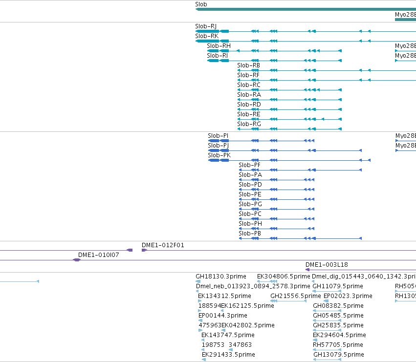Select Dmel_neb_013923_0894_2578.3prime label
This screenshot has width=416, height=362.
(253, 286)
